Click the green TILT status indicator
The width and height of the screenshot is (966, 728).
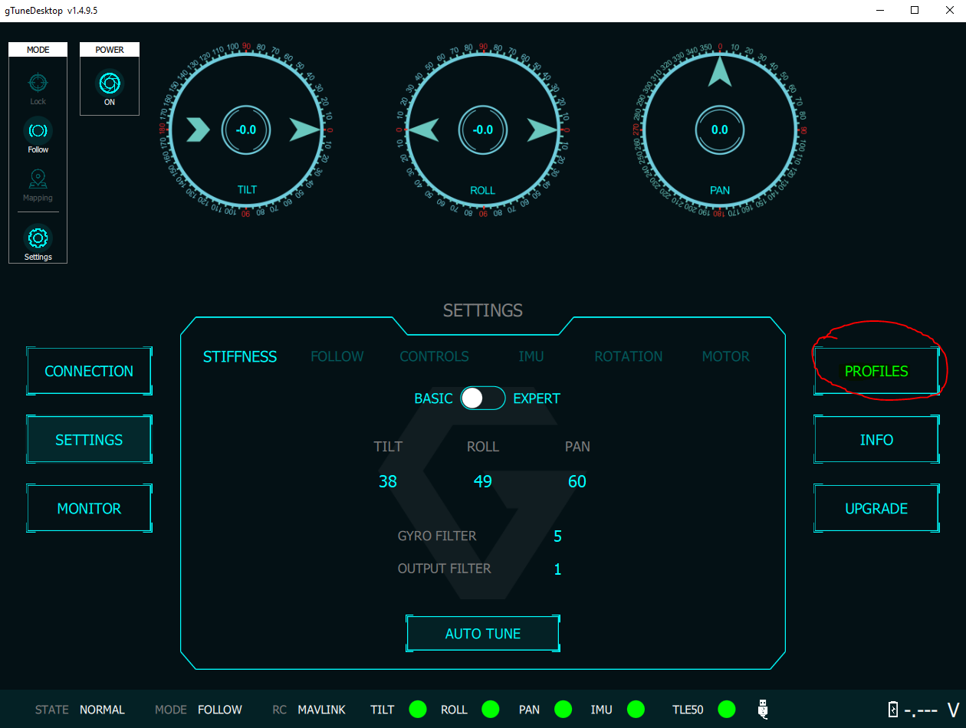[x=418, y=710]
